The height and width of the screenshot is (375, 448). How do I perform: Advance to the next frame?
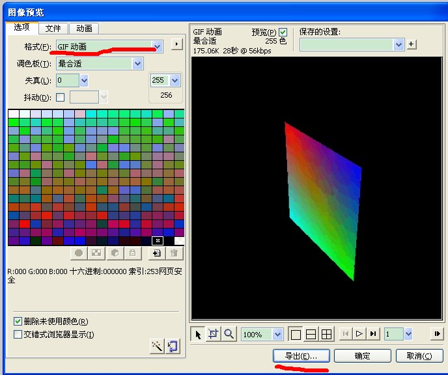click(x=437, y=334)
